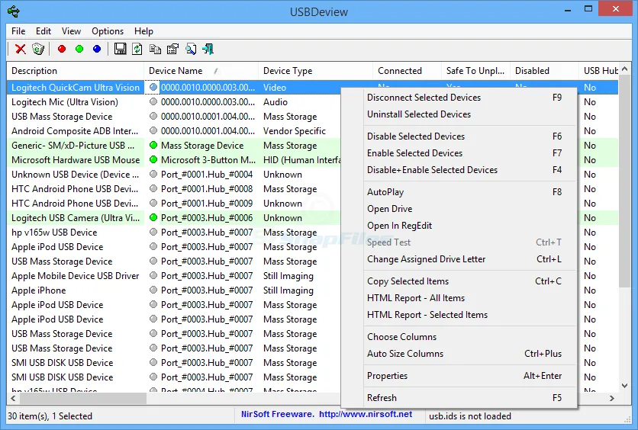Select the Apple iPhone device row
Image resolution: width=638 pixels, height=430 pixels.
(x=39, y=290)
